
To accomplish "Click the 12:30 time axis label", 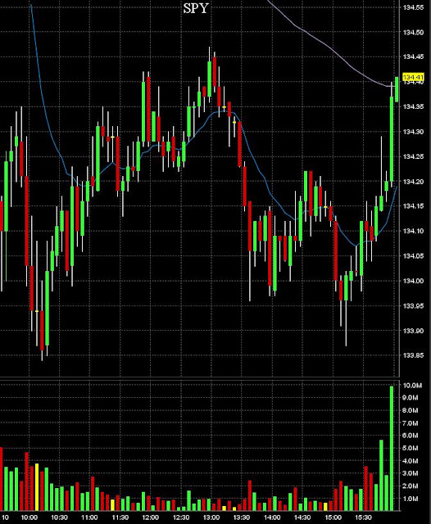I will (x=181, y=517).
